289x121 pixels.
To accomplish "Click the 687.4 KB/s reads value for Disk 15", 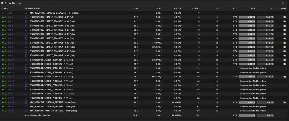I will [x=157, y=77].
